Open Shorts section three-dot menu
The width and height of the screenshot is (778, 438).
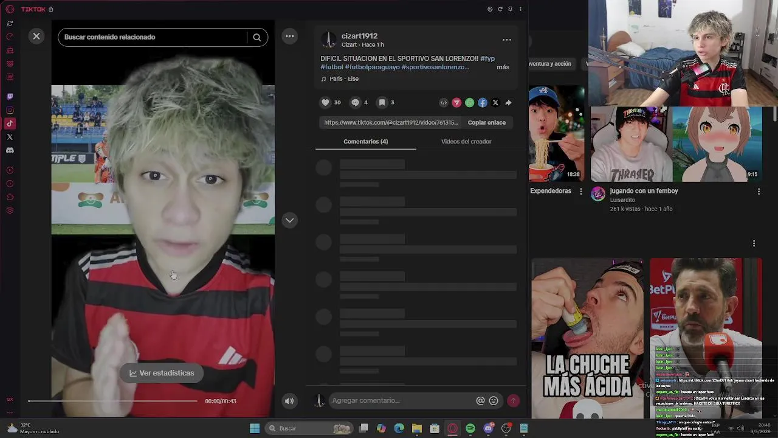[754, 243]
